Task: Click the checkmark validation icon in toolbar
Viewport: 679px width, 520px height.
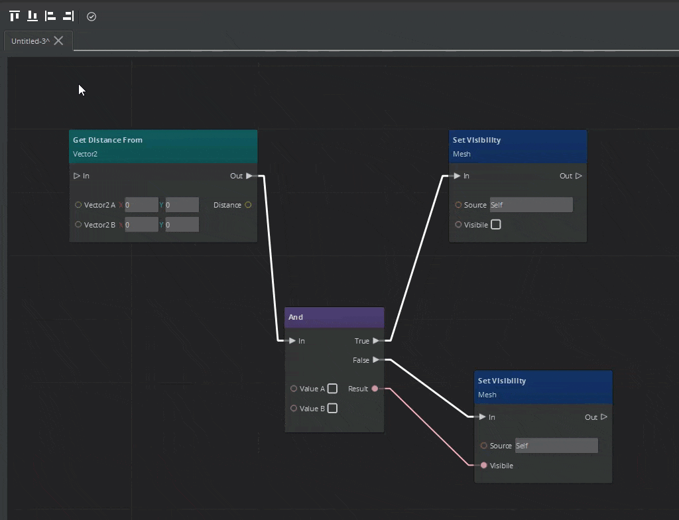Action: pos(92,17)
